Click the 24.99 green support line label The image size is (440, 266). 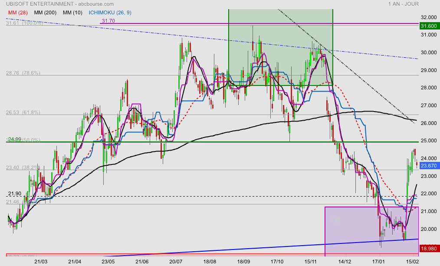(x=15, y=139)
